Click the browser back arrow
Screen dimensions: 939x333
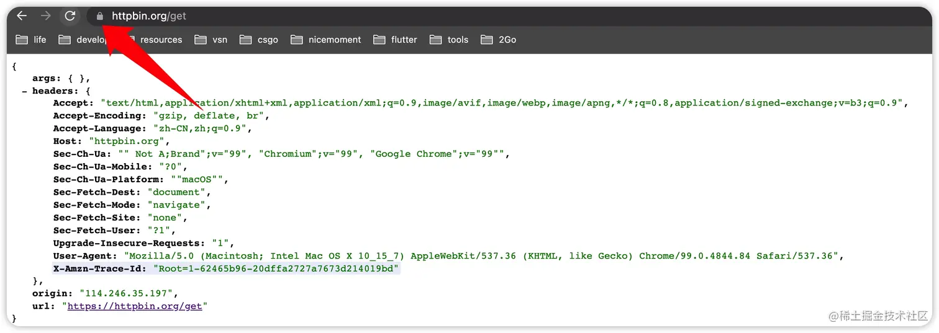tap(22, 16)
